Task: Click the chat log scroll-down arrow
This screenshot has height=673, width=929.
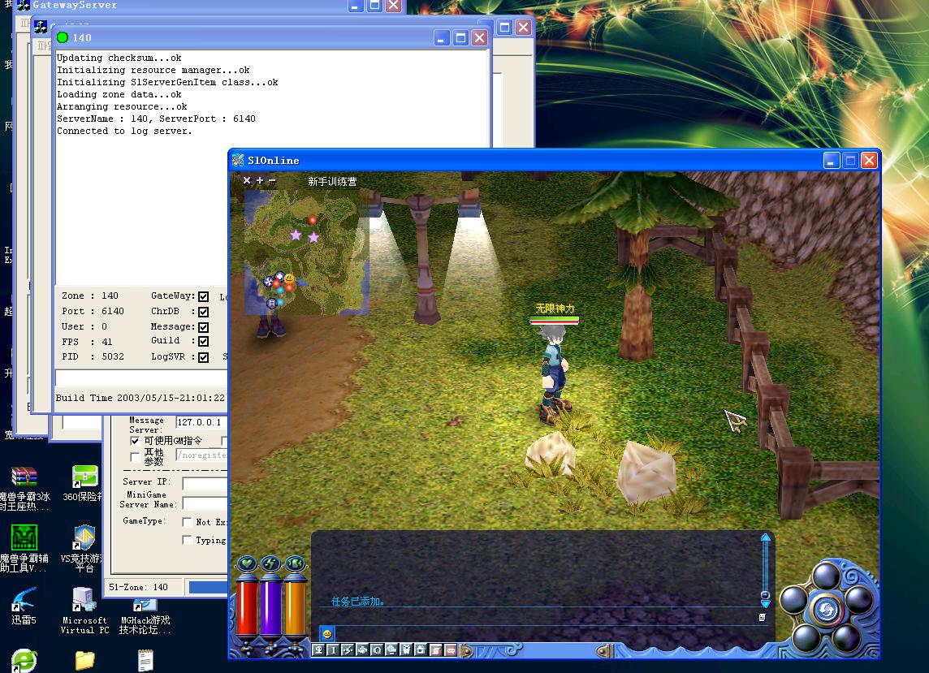Action: pos(764,602)
